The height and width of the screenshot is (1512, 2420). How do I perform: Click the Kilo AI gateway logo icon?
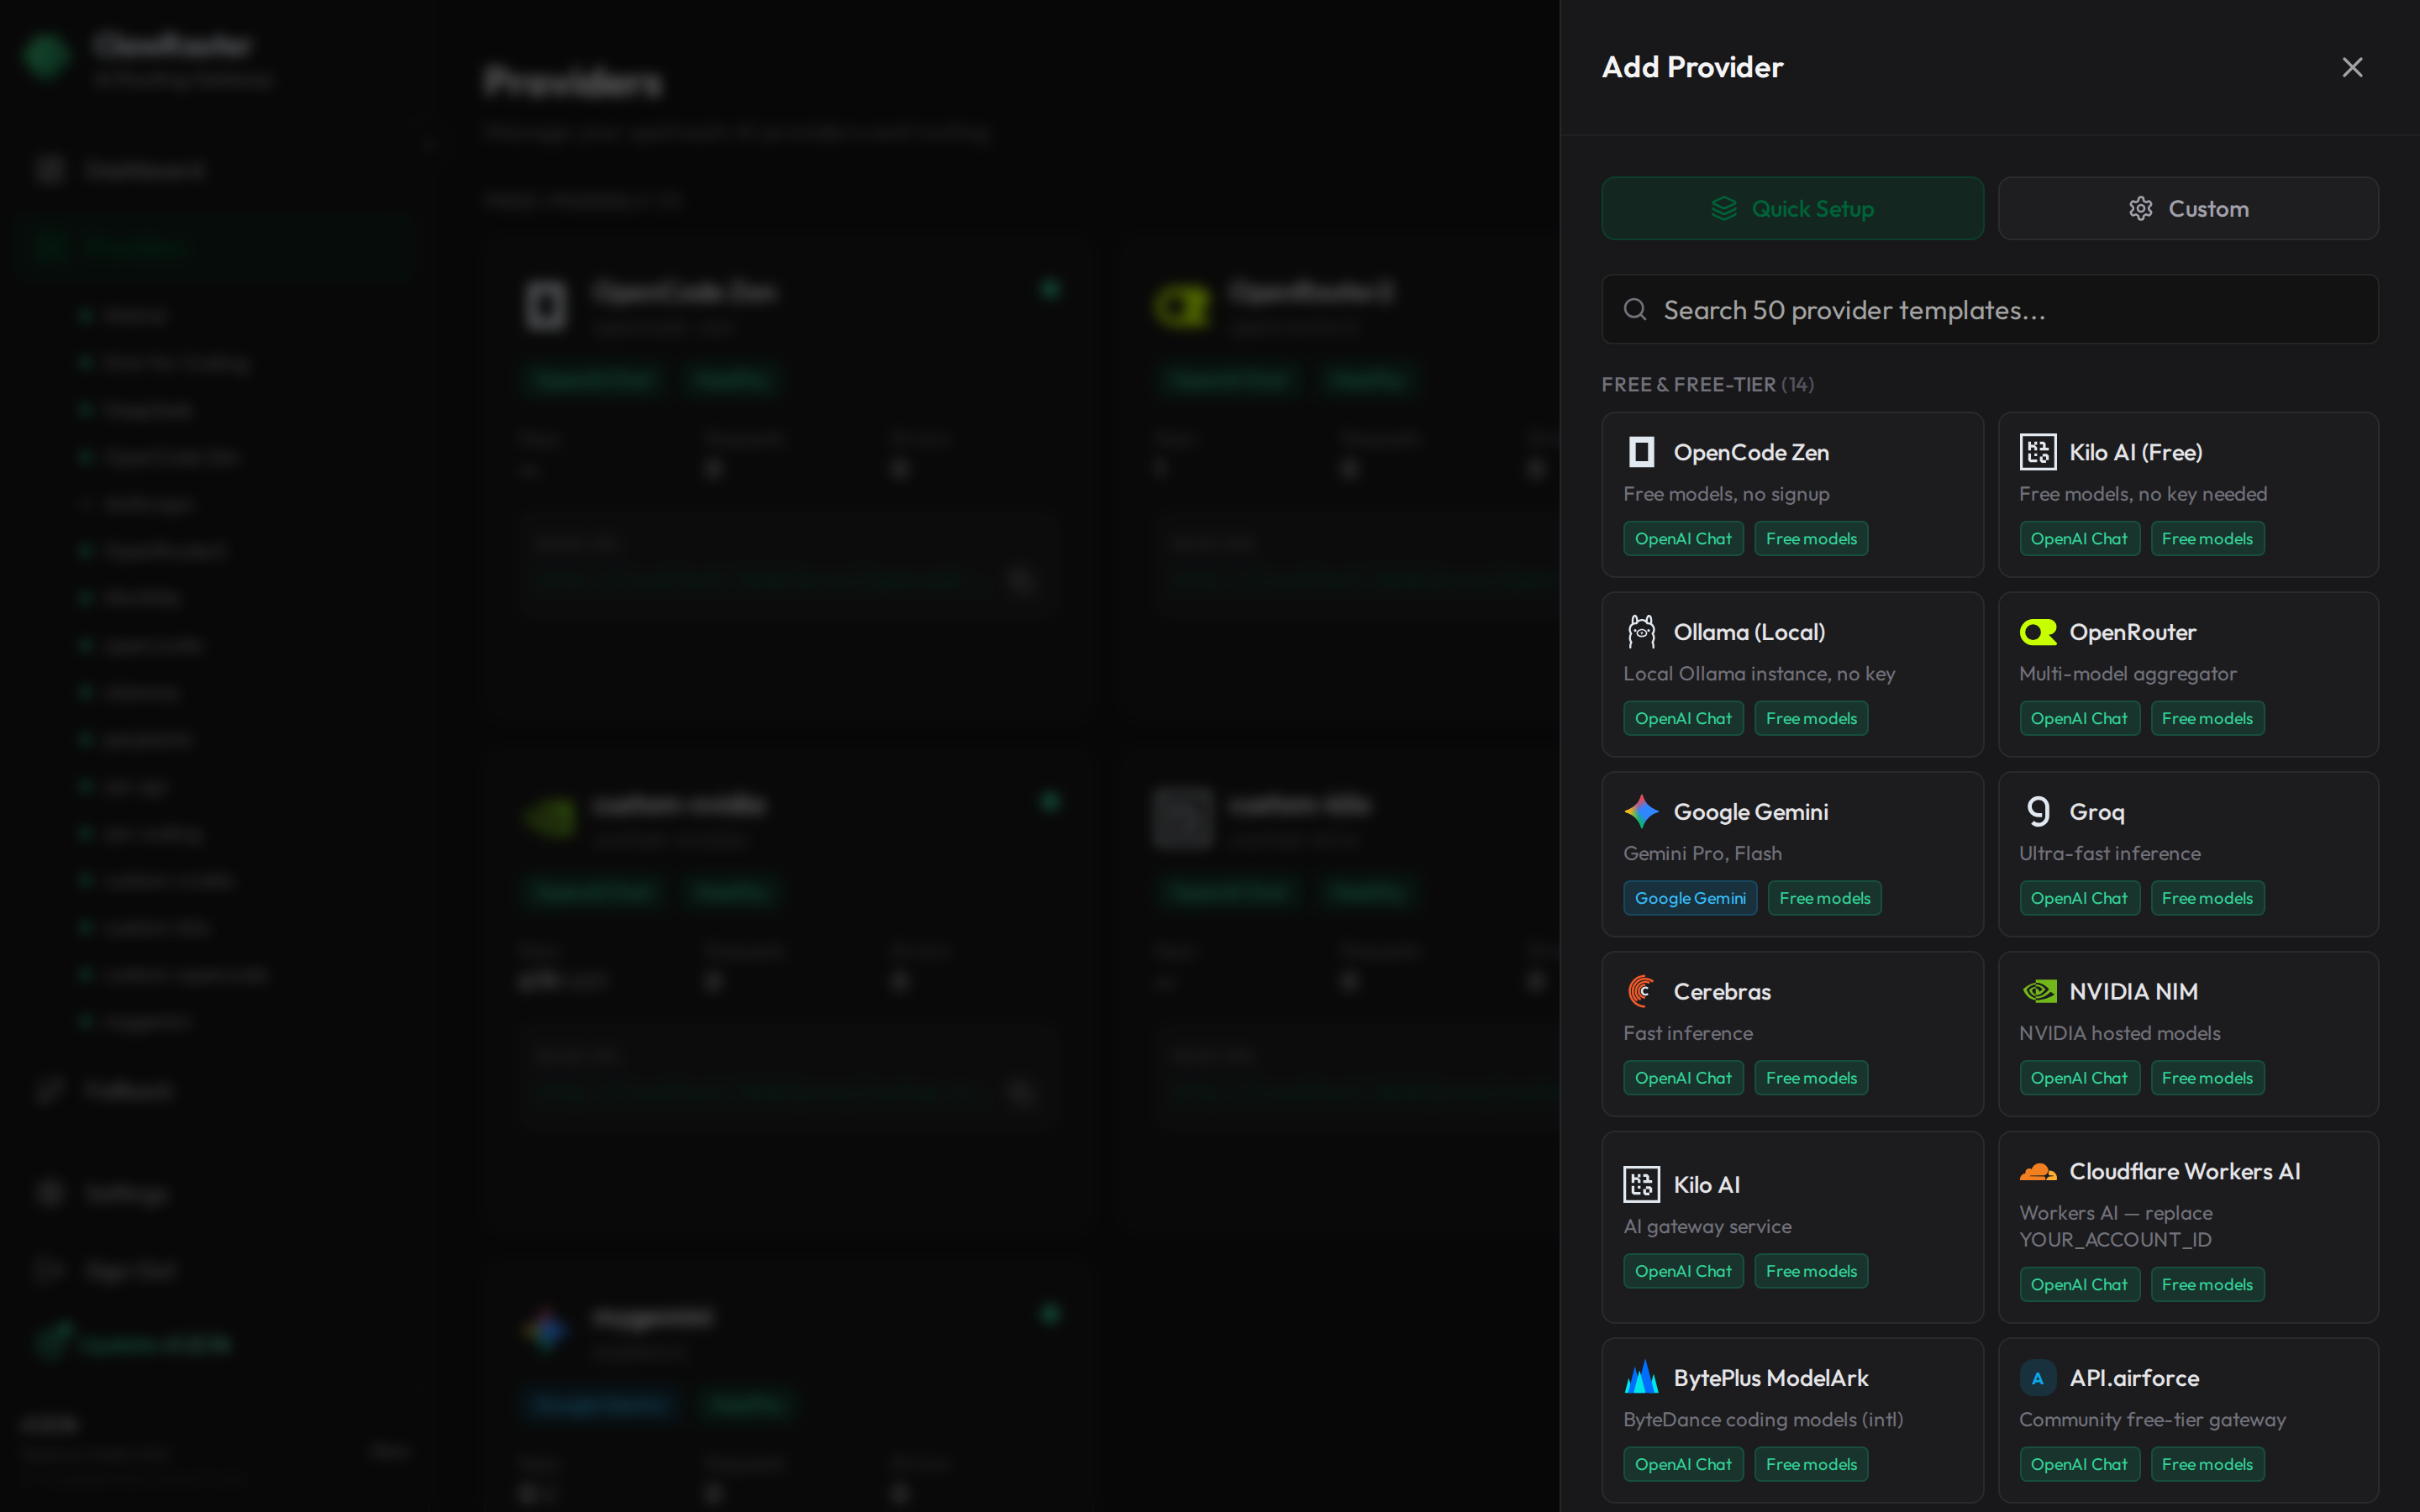[1641, 1184]
